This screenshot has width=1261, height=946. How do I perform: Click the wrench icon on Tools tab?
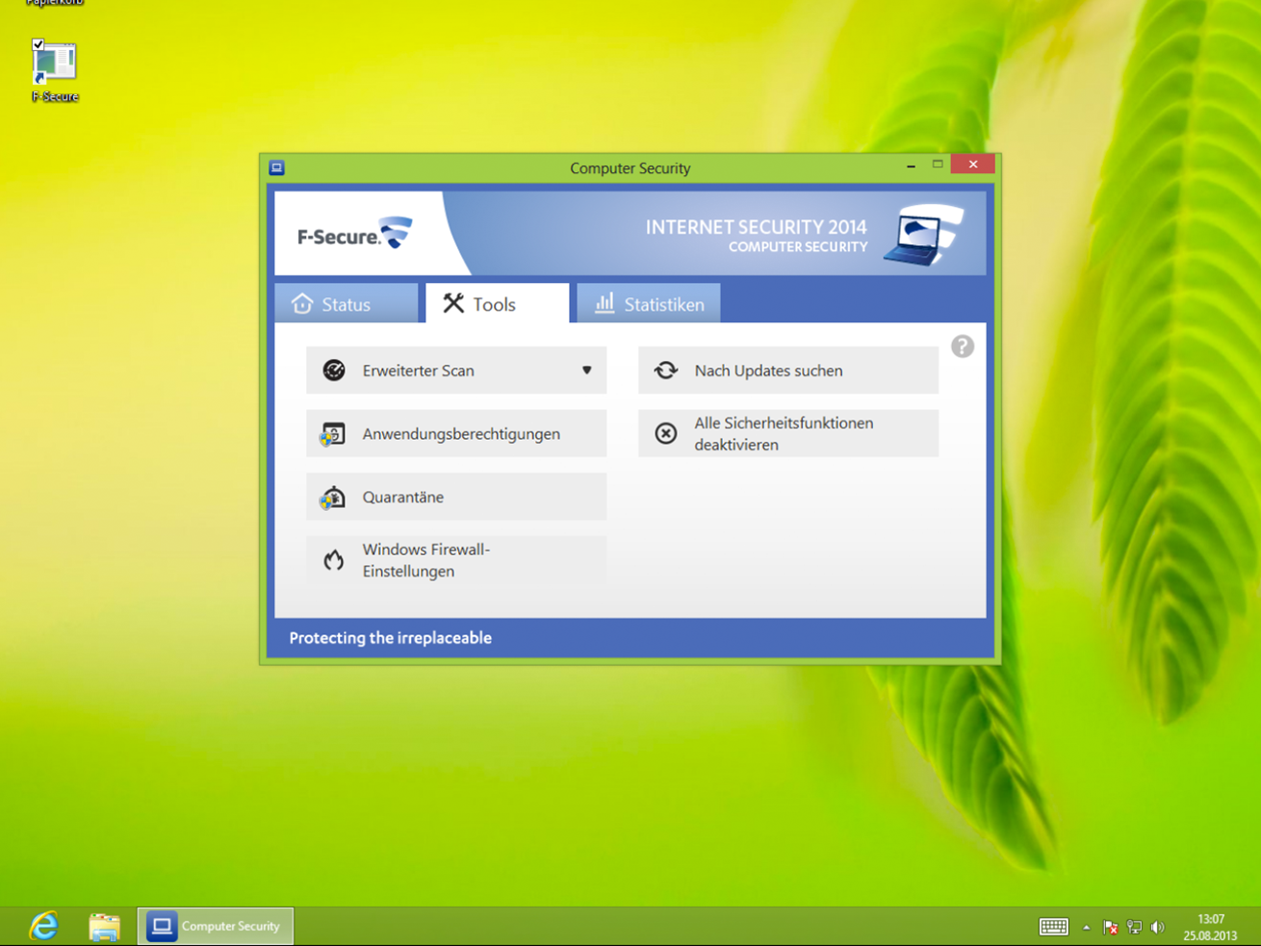tap(453, 303)
